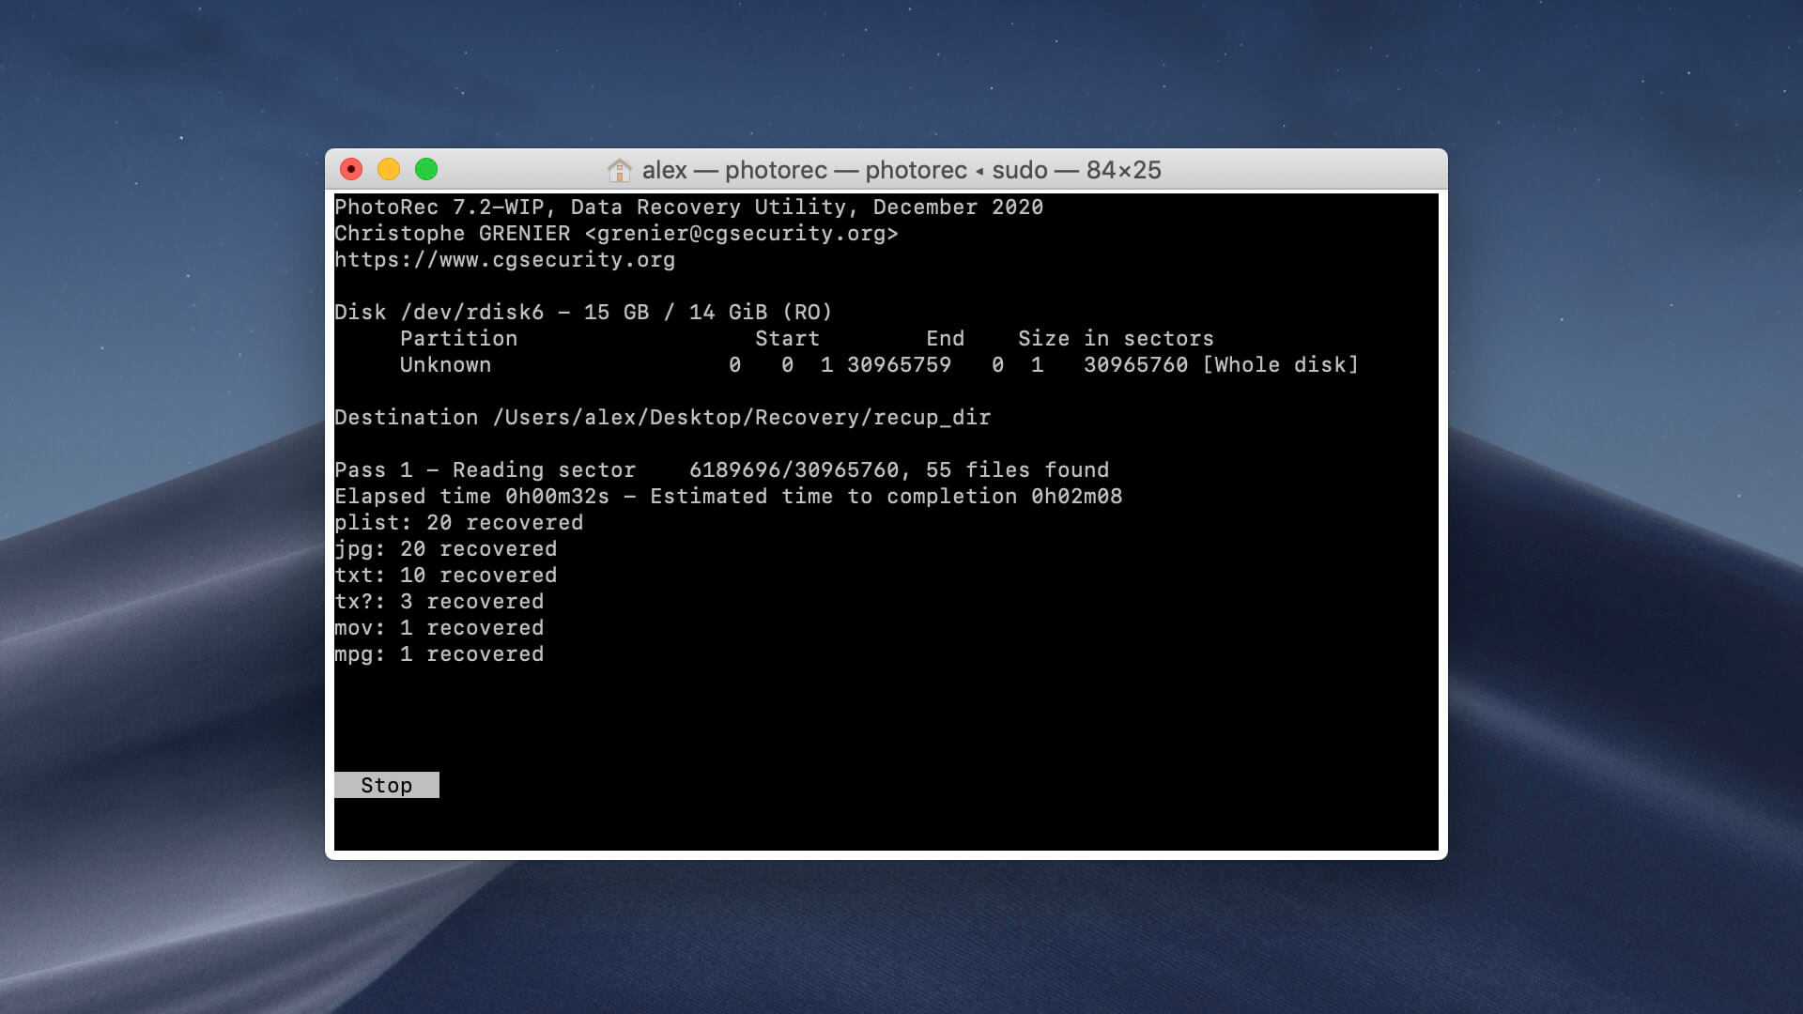Click the 'txt: 10 recovered' line
This screenshot has height=1014, width=1803.
[445, 576]
